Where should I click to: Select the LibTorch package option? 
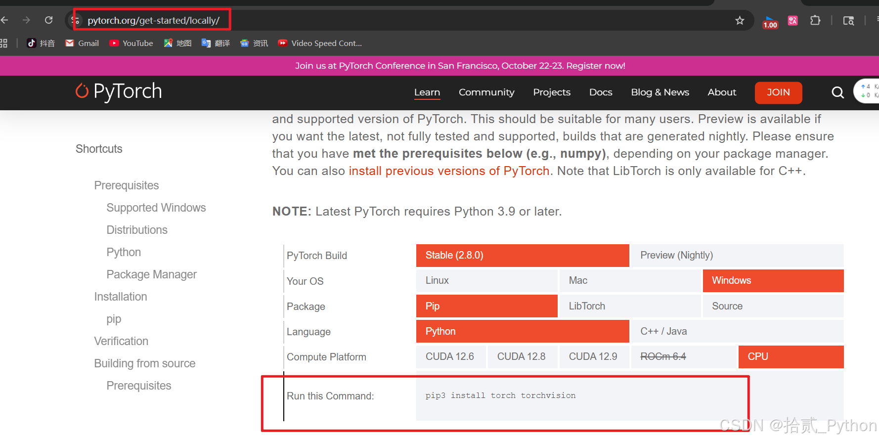point(630,306)
